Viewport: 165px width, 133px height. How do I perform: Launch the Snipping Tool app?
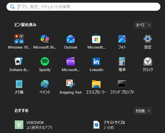71,84
